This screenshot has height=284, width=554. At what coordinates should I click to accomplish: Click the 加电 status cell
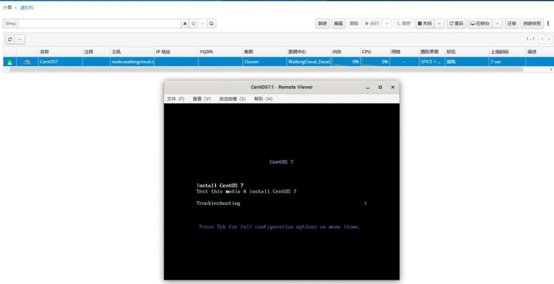(x=467, y=62)
